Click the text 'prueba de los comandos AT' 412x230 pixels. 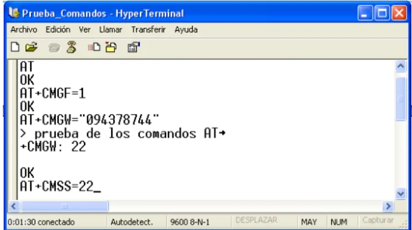tap(126, 134)
